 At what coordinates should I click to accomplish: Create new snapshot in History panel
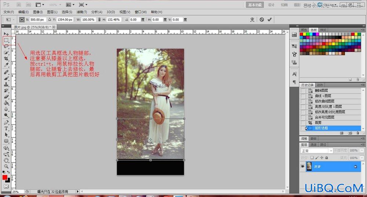coord(350,133)
